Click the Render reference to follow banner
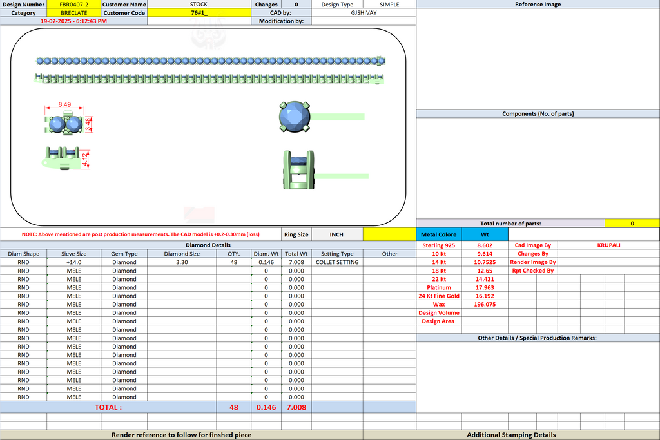 [181, 435]
